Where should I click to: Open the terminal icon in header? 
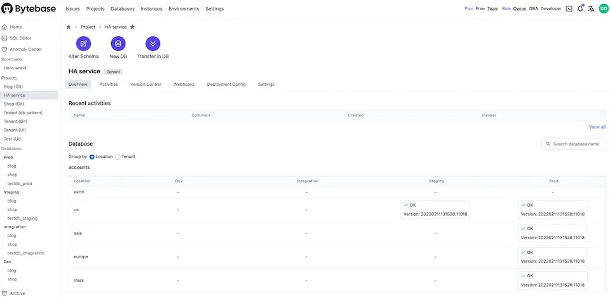click(569, 9)
